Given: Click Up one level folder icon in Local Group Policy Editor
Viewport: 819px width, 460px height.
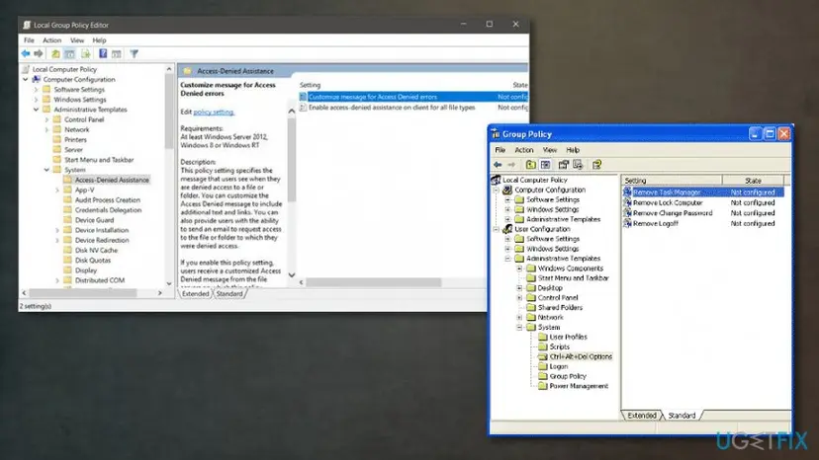Looking at the screenshot, I should click(x=54, y=53).
